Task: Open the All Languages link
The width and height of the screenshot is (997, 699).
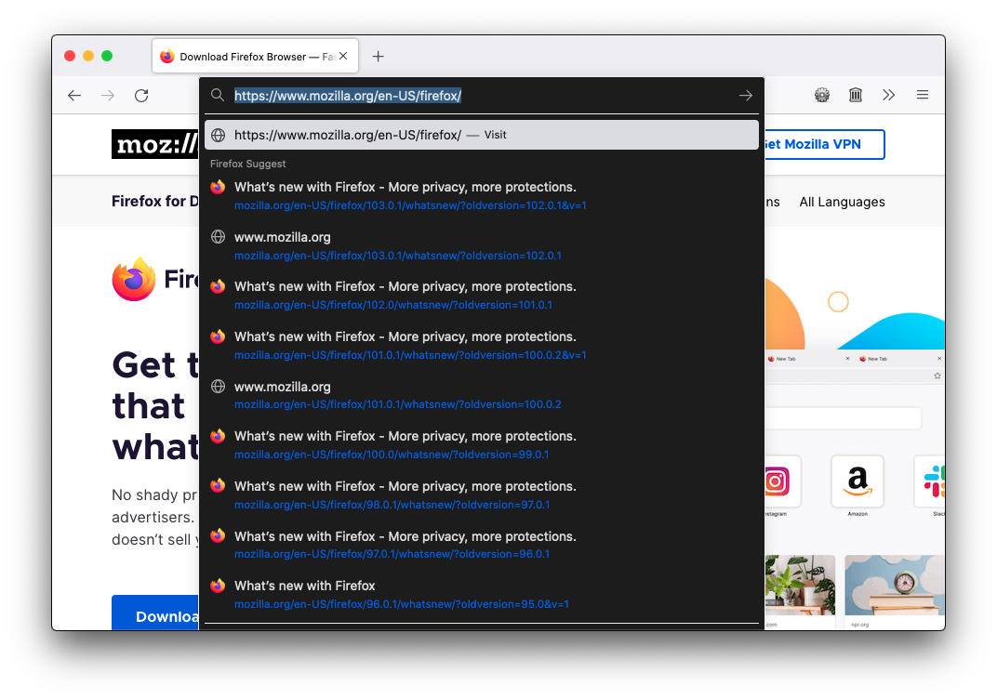Action: (x=842, y=202)
